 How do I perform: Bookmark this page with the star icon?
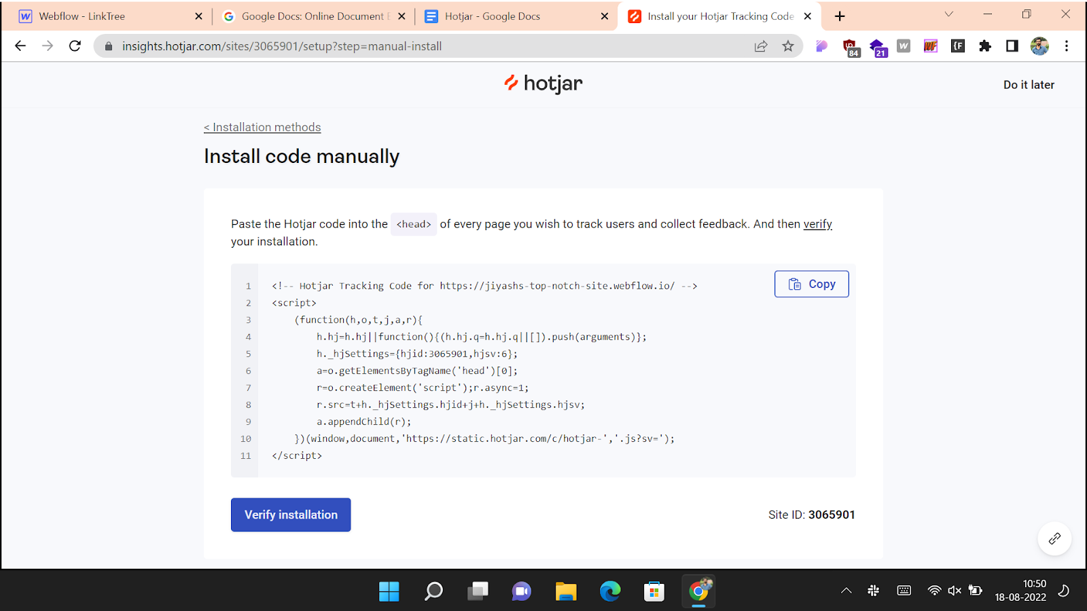[x=788, y=46]
